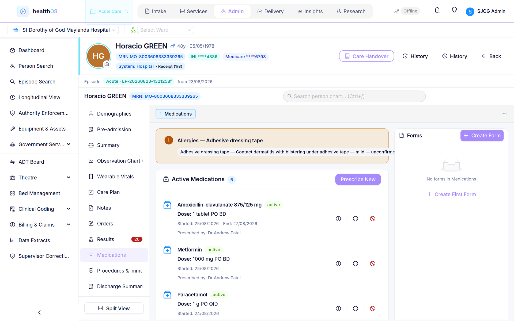Pause the Amoxicillin-clavulanate medication

click(356, 219)
